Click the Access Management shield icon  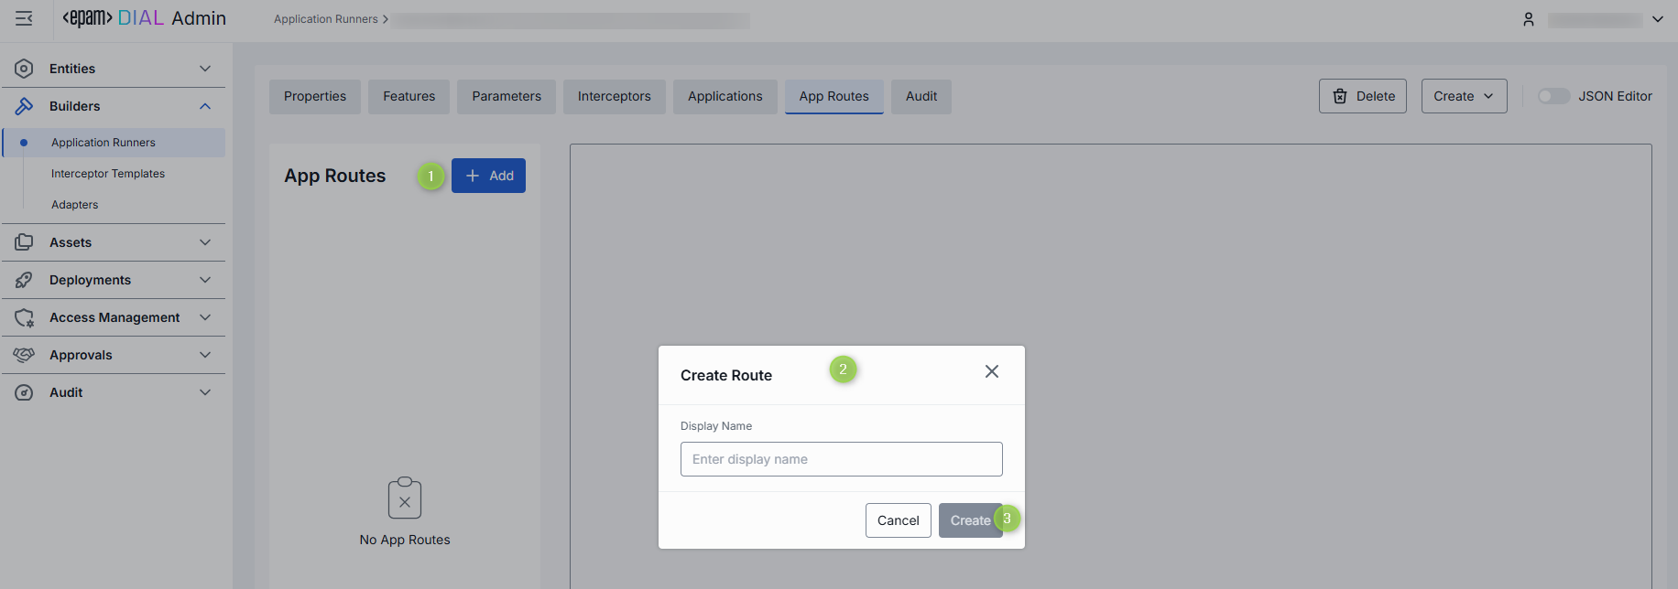(x=25, y=317)
